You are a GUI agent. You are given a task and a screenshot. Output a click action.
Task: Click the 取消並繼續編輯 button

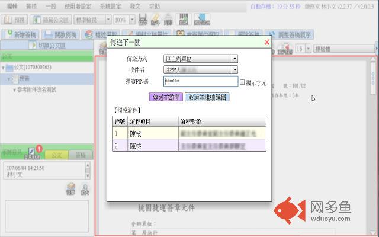click(207, 97)
